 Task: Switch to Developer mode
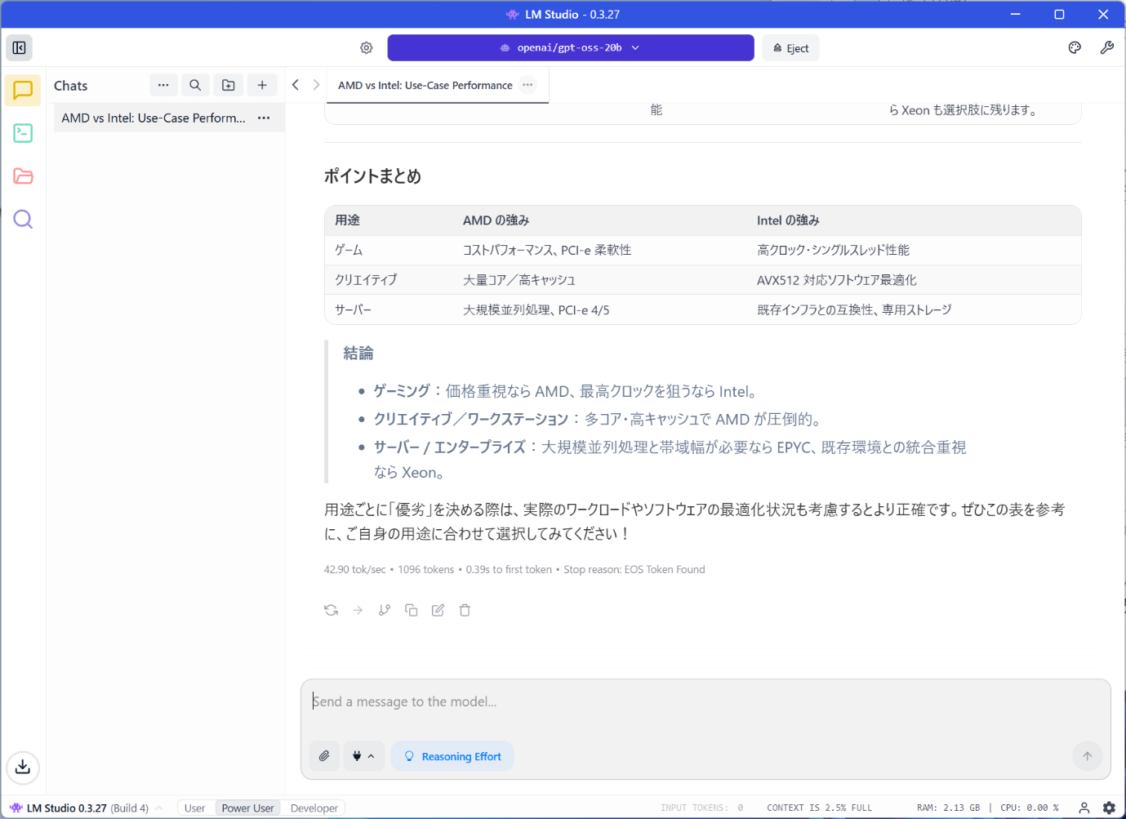(314, 808)
